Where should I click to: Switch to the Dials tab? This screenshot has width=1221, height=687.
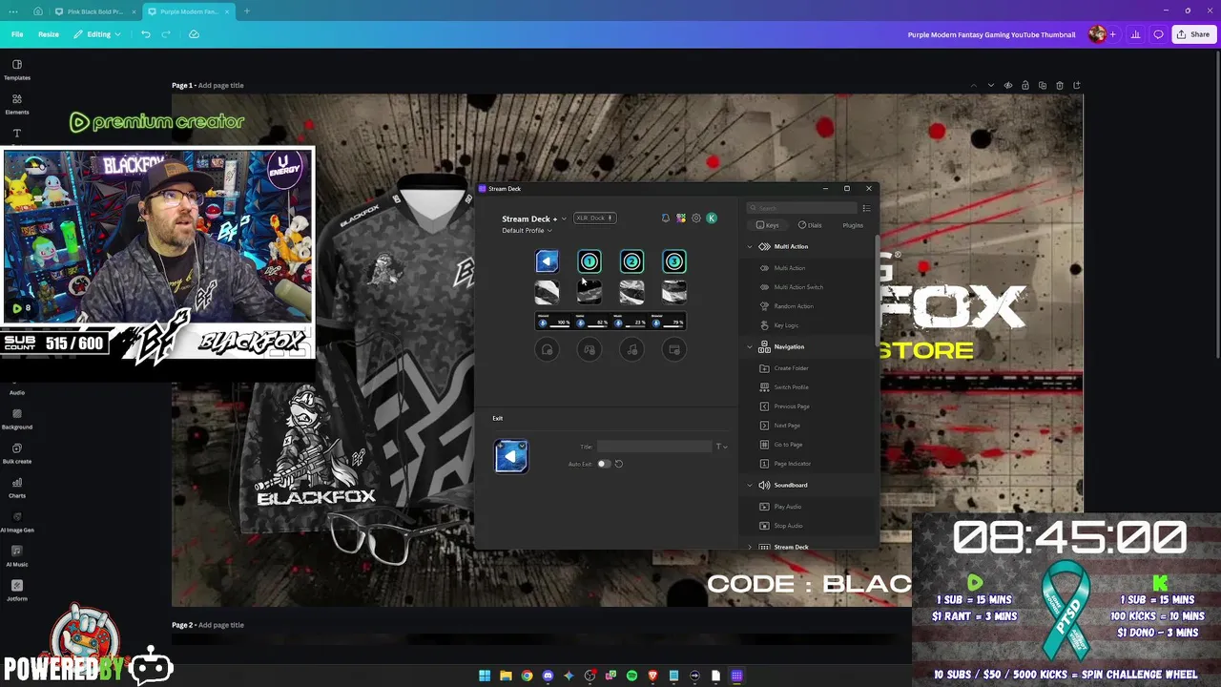tap(810, 225)
